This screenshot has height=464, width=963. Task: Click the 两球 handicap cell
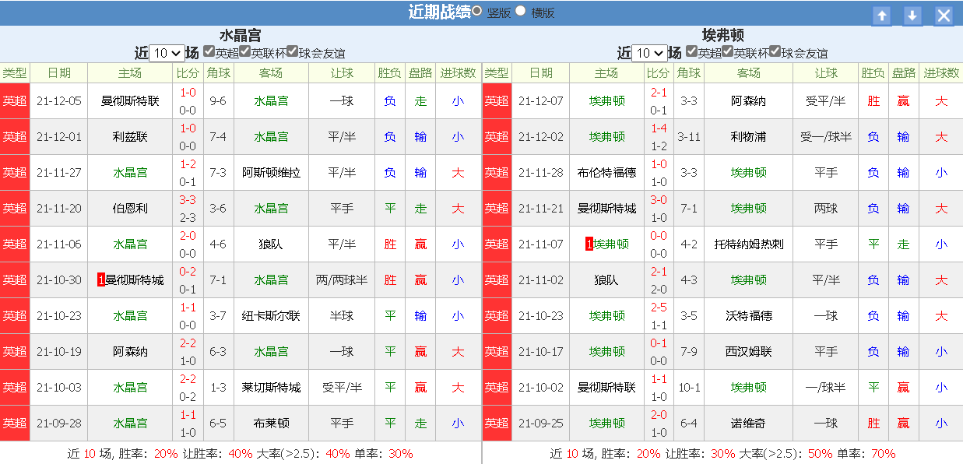coord(826,208)
